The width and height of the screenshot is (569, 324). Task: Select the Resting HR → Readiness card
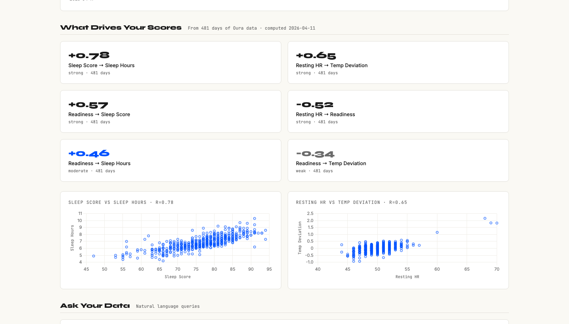(x=398, y=111)
